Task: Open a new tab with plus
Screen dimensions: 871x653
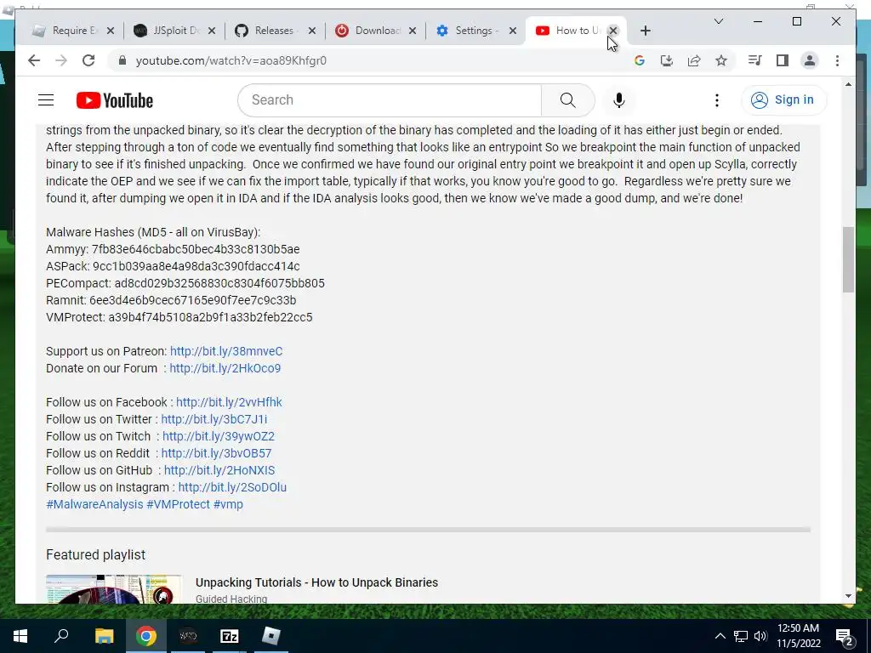Action: (x=645, y=31)
